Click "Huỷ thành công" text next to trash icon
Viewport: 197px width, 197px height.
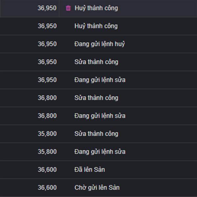click(96, 8)
